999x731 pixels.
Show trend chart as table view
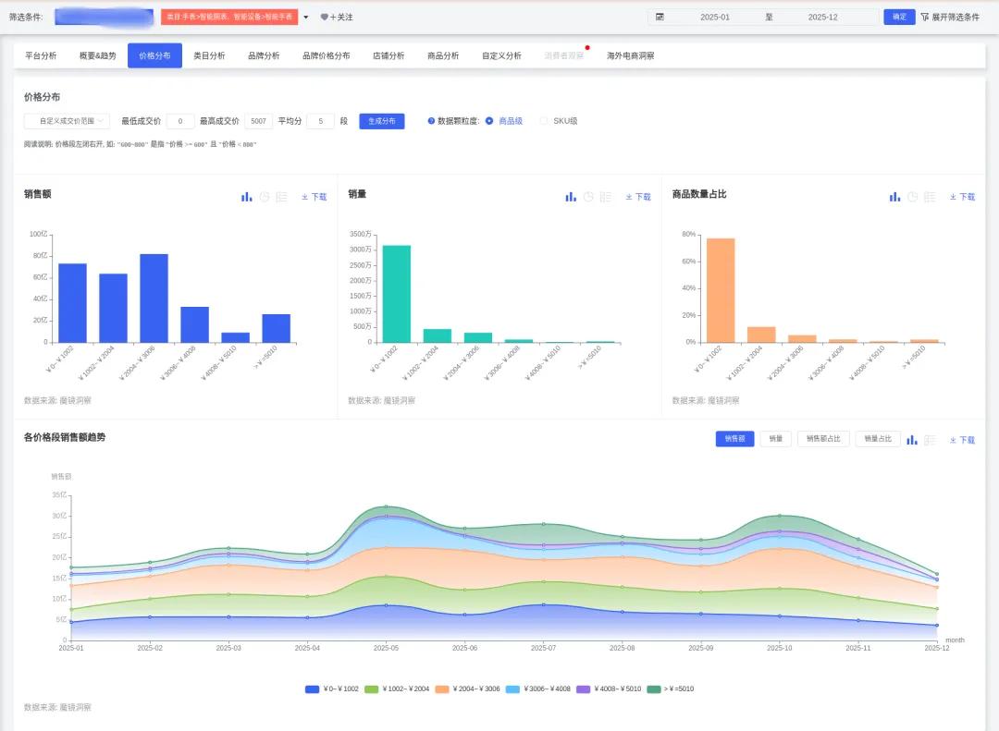click(930, 440)
